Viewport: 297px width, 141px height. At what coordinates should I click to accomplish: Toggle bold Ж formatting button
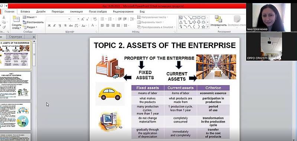49,26
